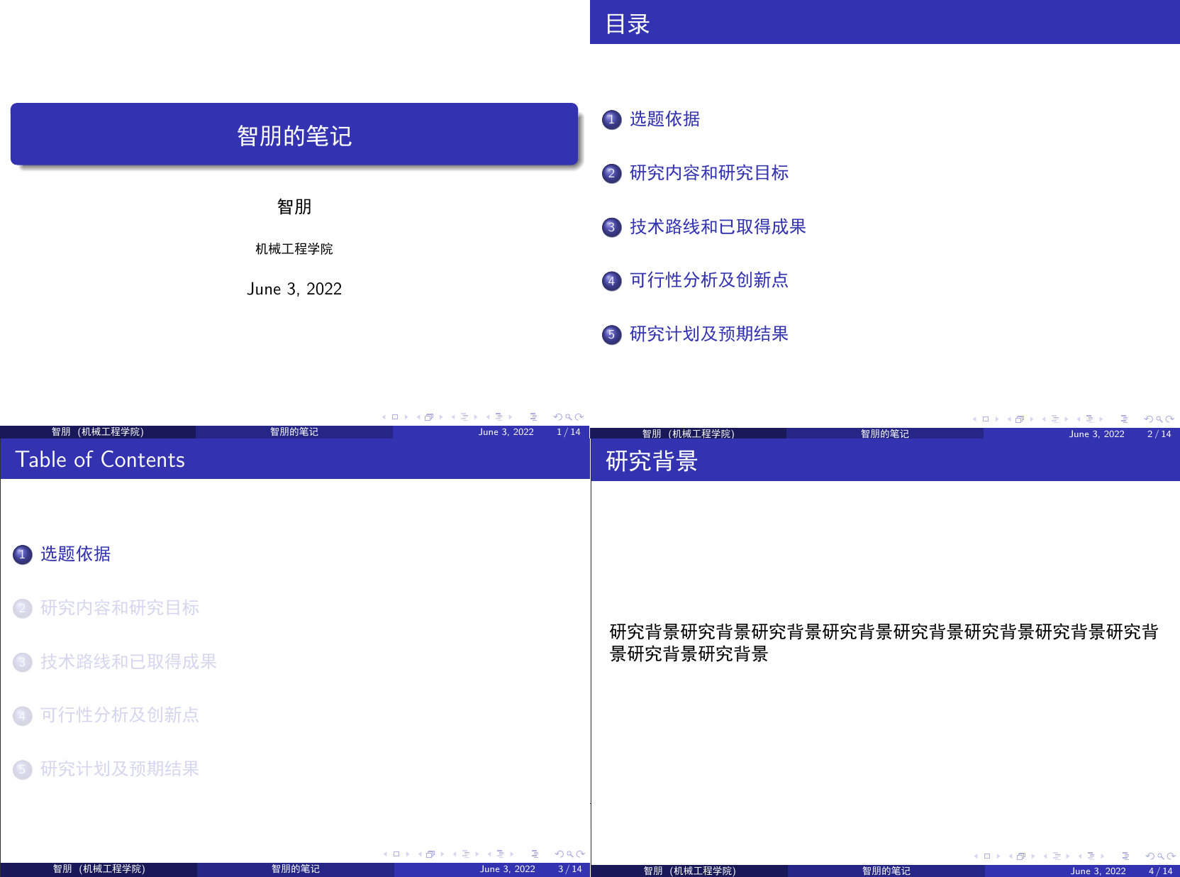Click the rightmost appendix navigation icon on the Table of Contents slide
This screenshot has width=1180, height=877.
coord(534,854)
